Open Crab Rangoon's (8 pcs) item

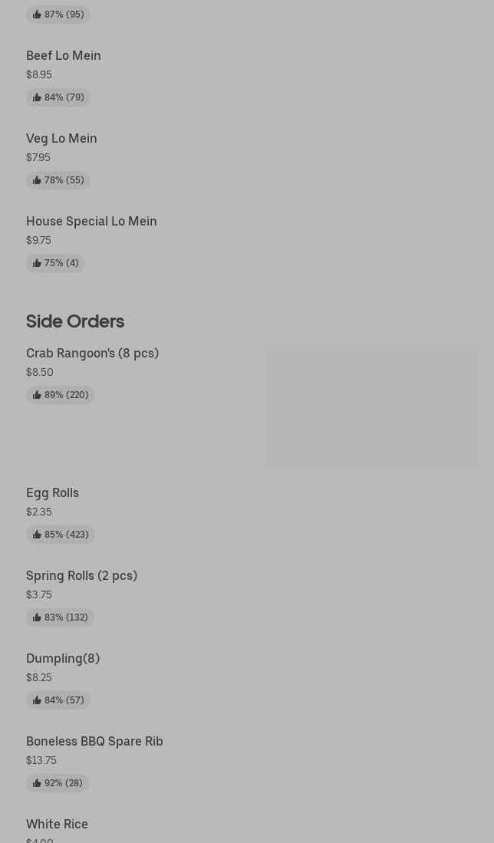[x=92, y=353]
